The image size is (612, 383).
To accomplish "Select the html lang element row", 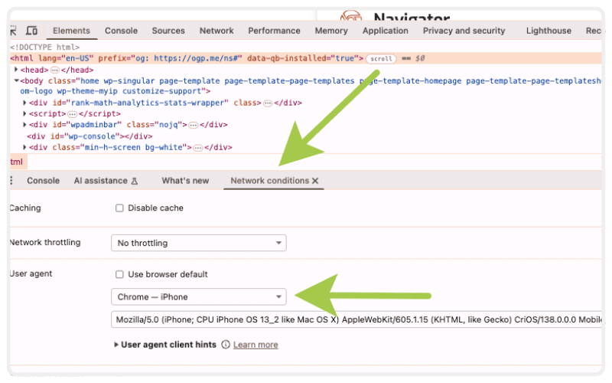I will coord(305,58).
